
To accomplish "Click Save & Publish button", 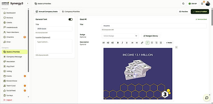I will coord(200,12).
